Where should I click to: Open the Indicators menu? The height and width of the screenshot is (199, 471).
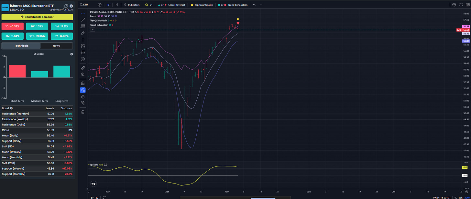pyautogui.click(x=132, y=5)
